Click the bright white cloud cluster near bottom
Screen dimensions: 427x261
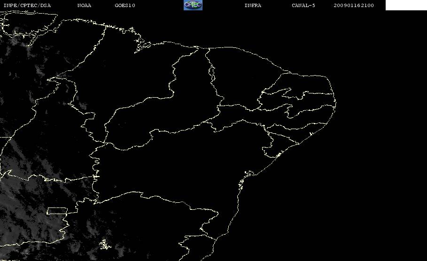pyautogui.click(x=105, y=245)
